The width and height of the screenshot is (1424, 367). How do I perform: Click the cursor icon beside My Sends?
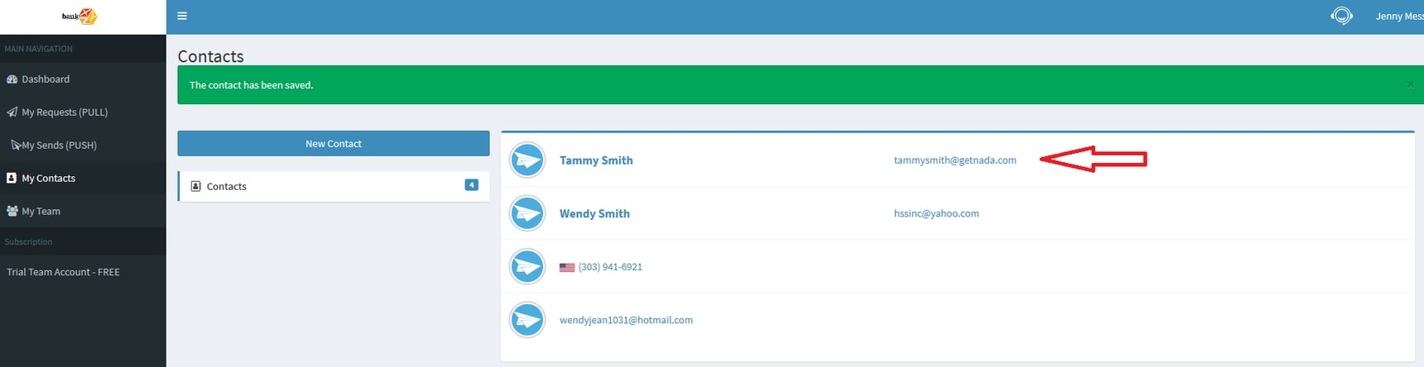(16, 145)
